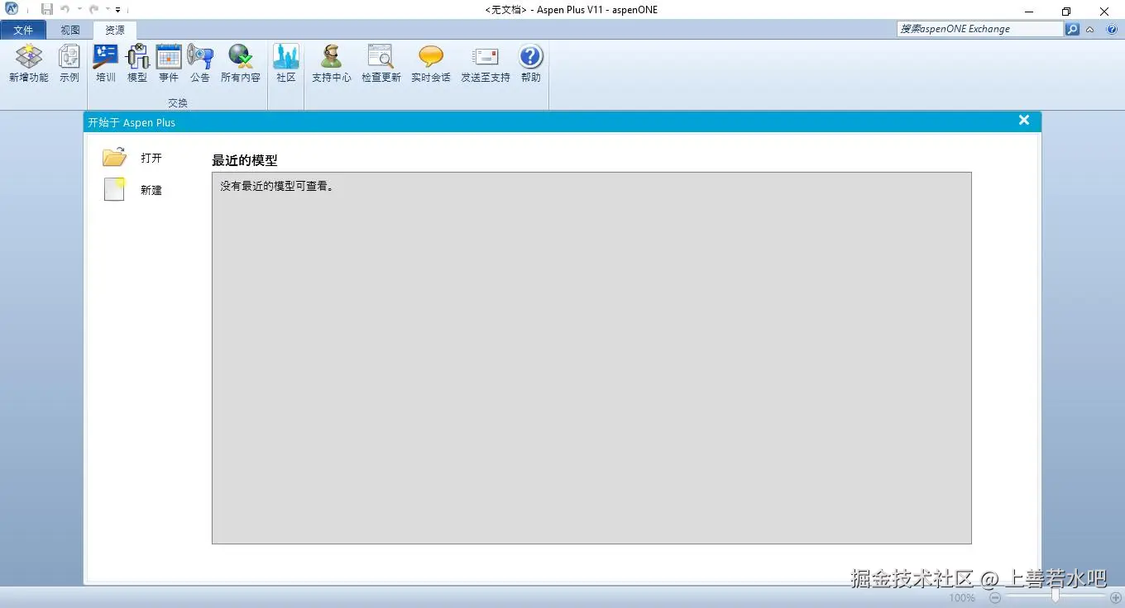1125x608 pixels.
Task: Adjust the zoom slider in status bar
Action: [x=1056, y=596]
